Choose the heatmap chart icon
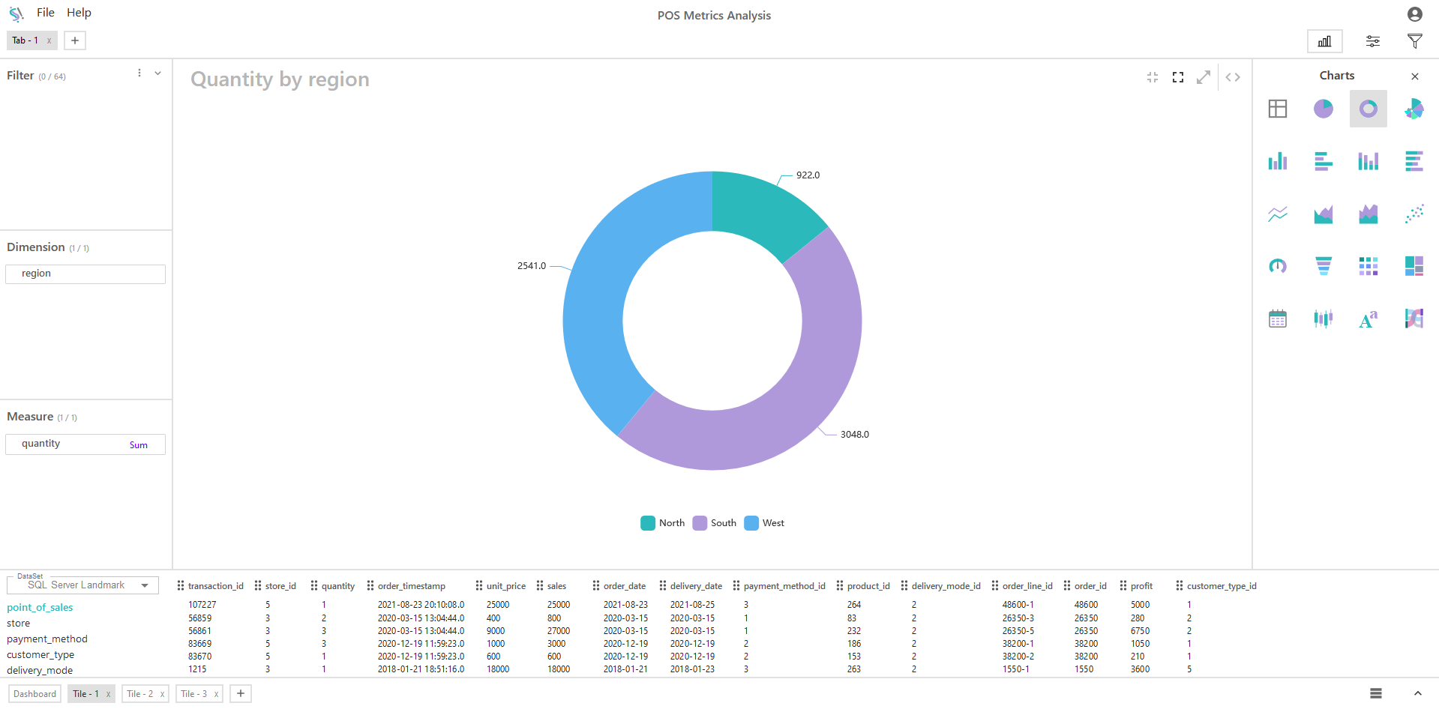The height and width of the screenshot is (709, 1439). (x=1368, y=266)
